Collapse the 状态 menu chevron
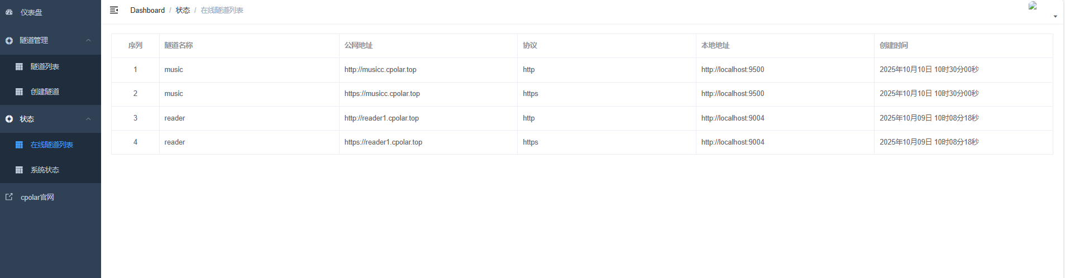Image resolution: width=1065 pixels, height=278 pixels. point(88,119)
